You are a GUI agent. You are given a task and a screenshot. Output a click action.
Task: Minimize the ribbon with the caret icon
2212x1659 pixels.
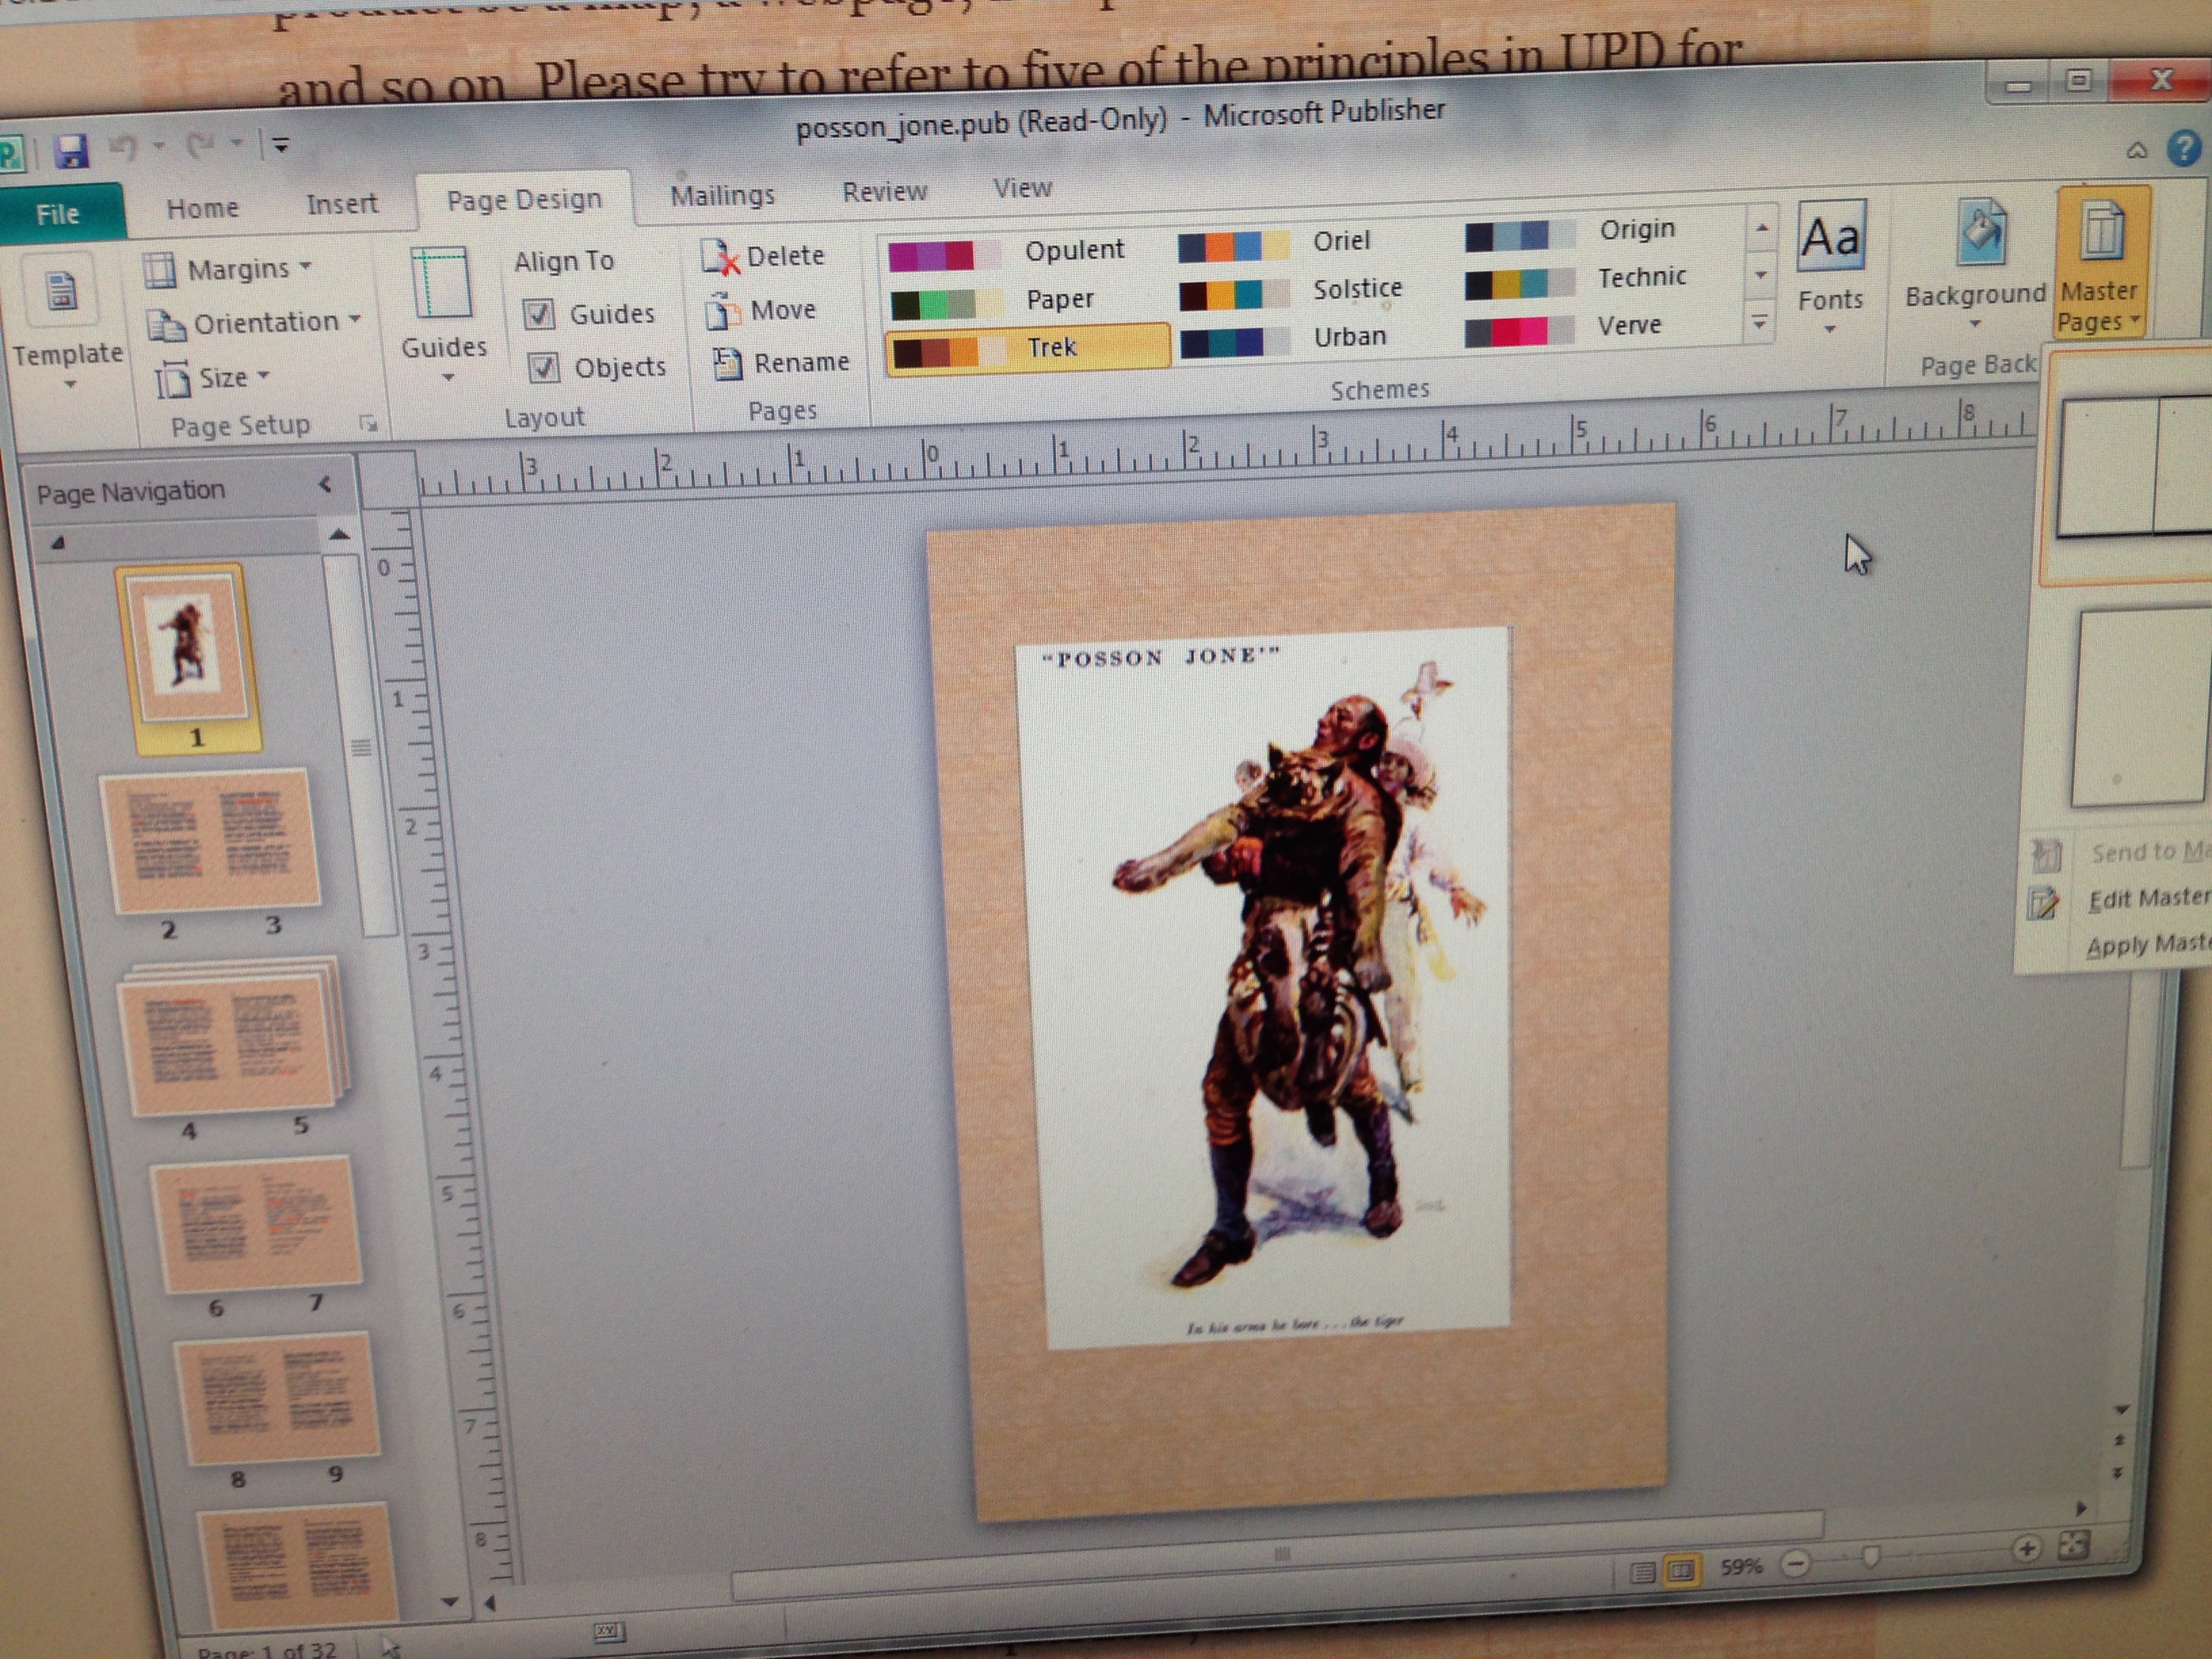[x=2136, y=150]
